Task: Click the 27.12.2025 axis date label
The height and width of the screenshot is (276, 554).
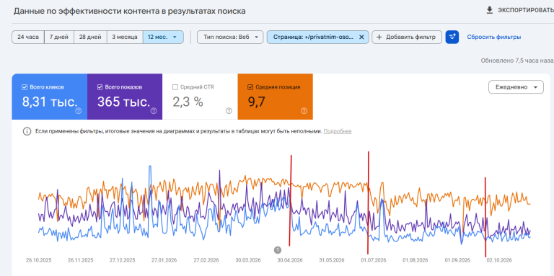Action: 122,260
